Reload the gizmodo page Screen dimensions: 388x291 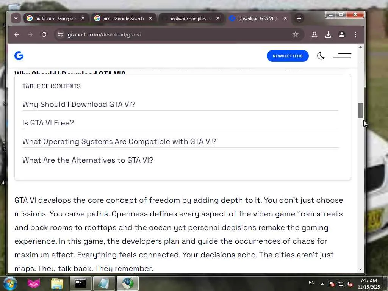pos(44,34)
